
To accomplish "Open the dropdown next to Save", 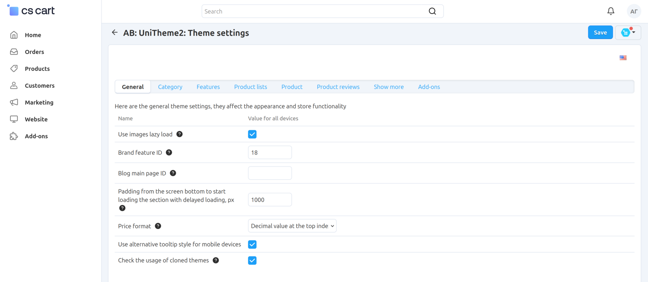I will (x=628, y=32).
